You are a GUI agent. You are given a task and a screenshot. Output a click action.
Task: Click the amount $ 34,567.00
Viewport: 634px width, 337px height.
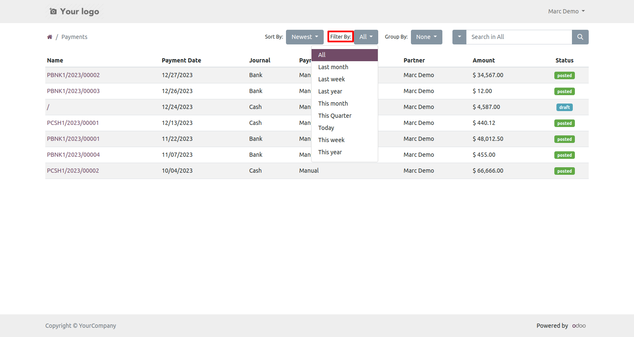coord(488,75)
